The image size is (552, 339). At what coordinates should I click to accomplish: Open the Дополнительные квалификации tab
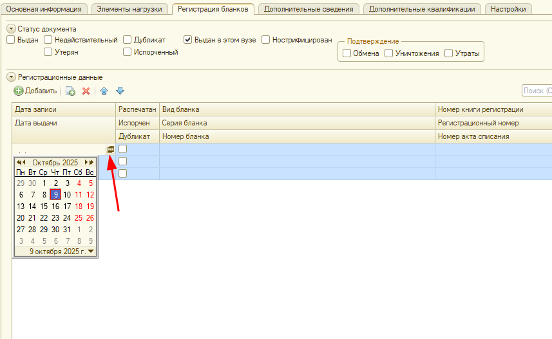pos(422,9)
